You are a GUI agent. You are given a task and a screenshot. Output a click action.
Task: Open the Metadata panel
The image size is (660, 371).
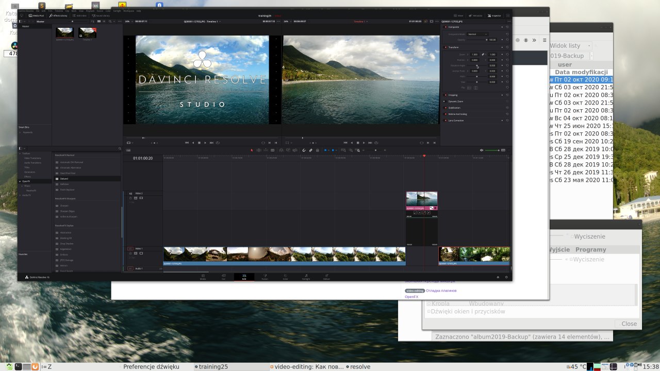[x=475, y=16]
